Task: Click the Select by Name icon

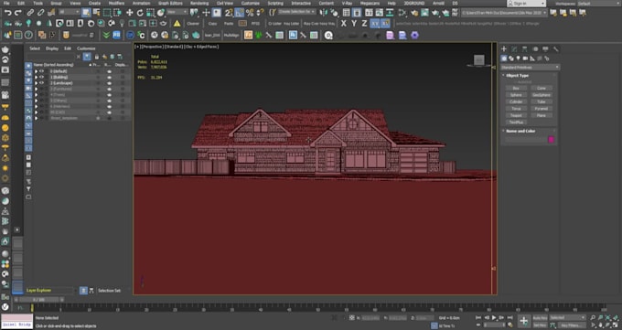Action: pyautogui.click(x=96, y=13)
